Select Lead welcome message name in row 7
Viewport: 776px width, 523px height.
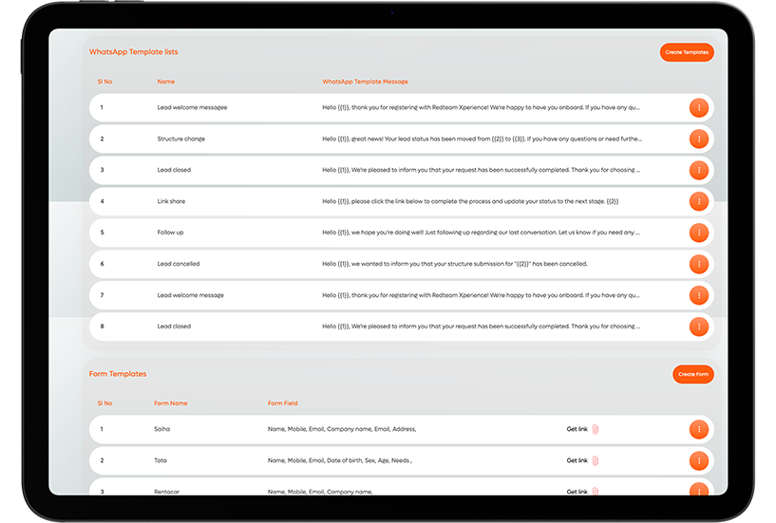pos(191,295)
